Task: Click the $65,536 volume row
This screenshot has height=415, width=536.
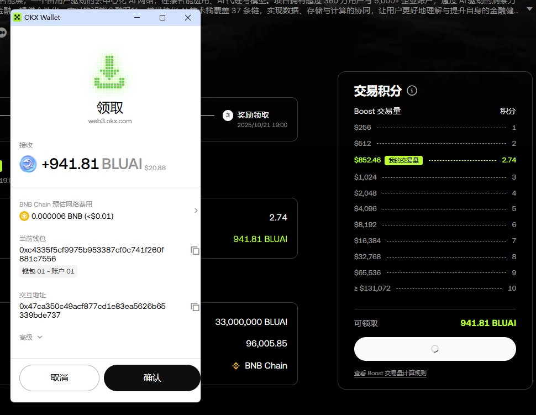Action: [435, 273]
